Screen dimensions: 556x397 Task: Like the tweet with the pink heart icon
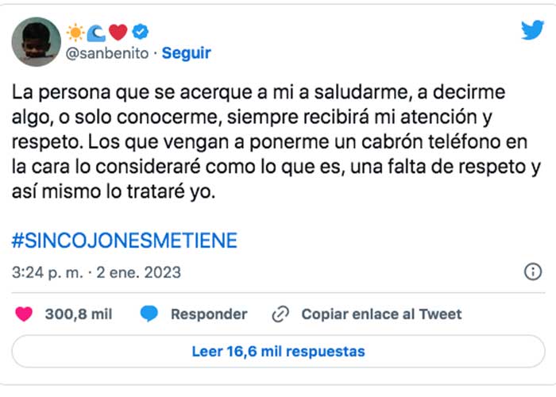click(25, 314)
